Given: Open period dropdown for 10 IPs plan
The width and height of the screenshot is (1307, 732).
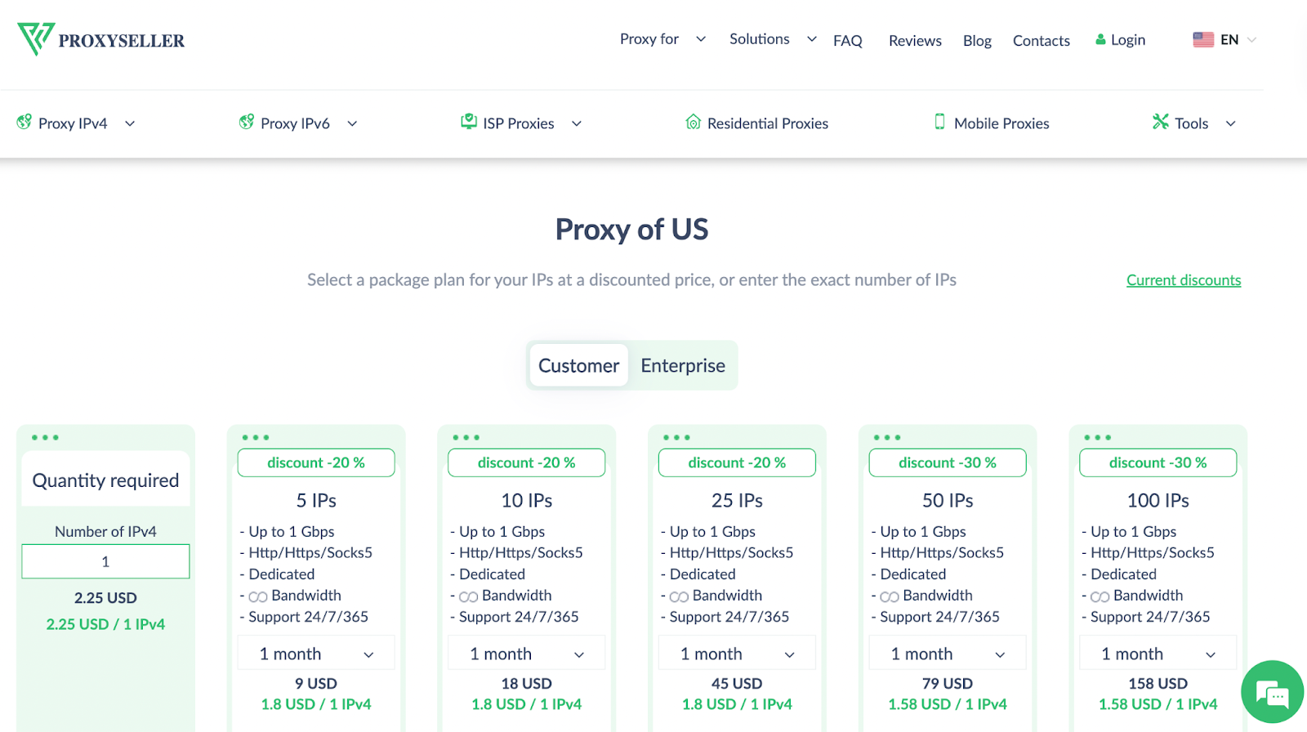Looking at the screenshot, I should point(527,654).
